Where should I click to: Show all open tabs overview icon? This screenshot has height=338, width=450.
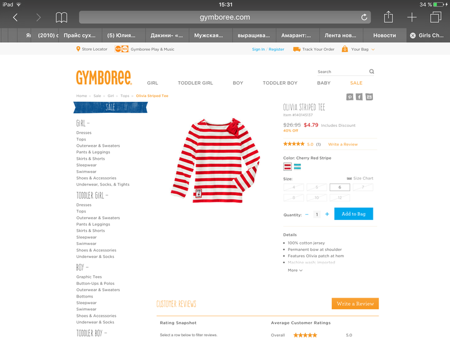435,17
